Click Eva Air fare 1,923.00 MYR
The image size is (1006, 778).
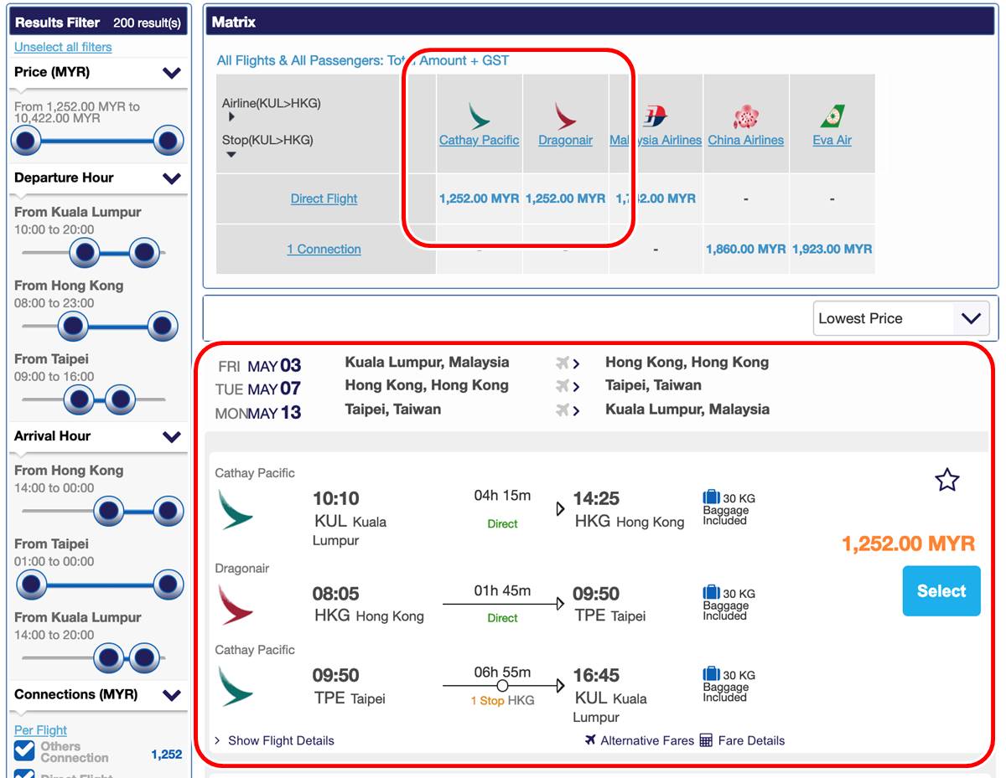coord(832,249)
